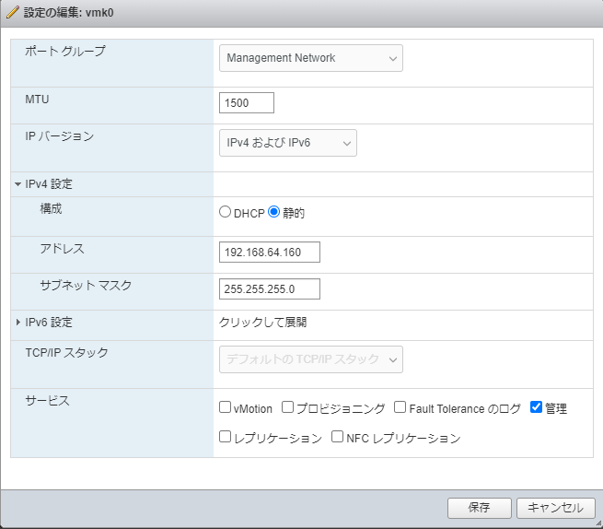Select the DHCP radio button
Image resolution: width=603 pixels, height=529 pixels.
pos(226,212)
